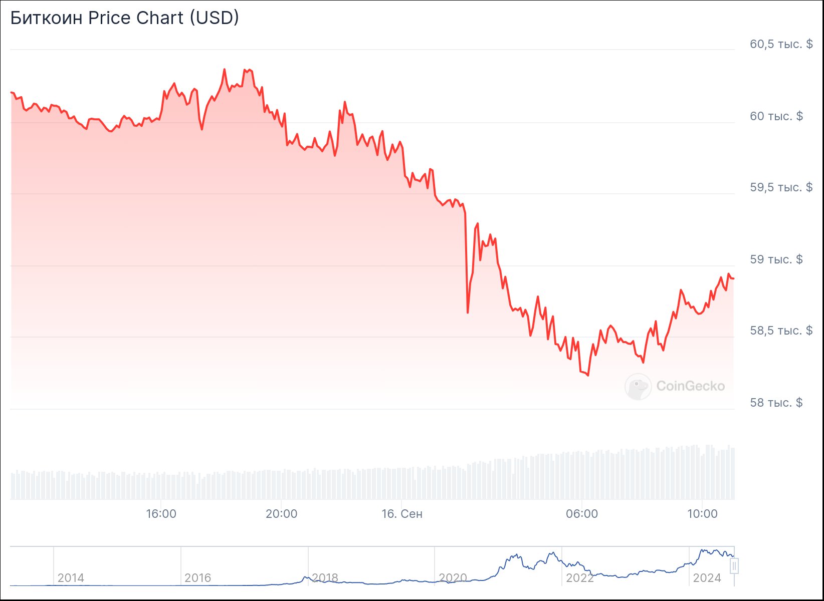Select 2014 on the navigator timeline
Viewport: 824px width, 601px height.
[x=71, y=578]
